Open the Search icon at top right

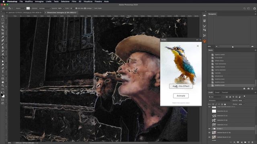pyautogui.click(x=245, y=8)
